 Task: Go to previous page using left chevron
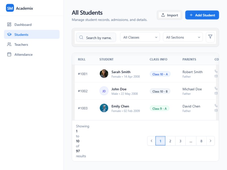click(152, 141)
